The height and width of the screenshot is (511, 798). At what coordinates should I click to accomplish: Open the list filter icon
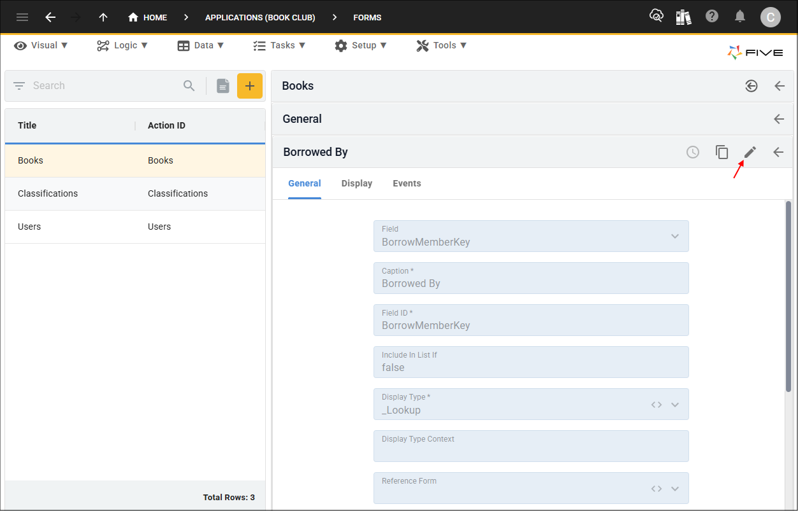pos(19,86)
